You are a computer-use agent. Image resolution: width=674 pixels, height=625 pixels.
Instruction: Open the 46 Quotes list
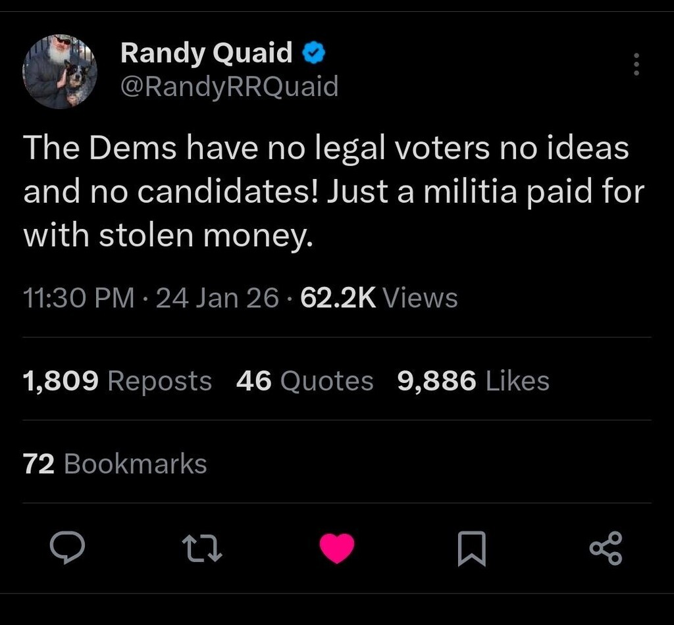[305, 381]
